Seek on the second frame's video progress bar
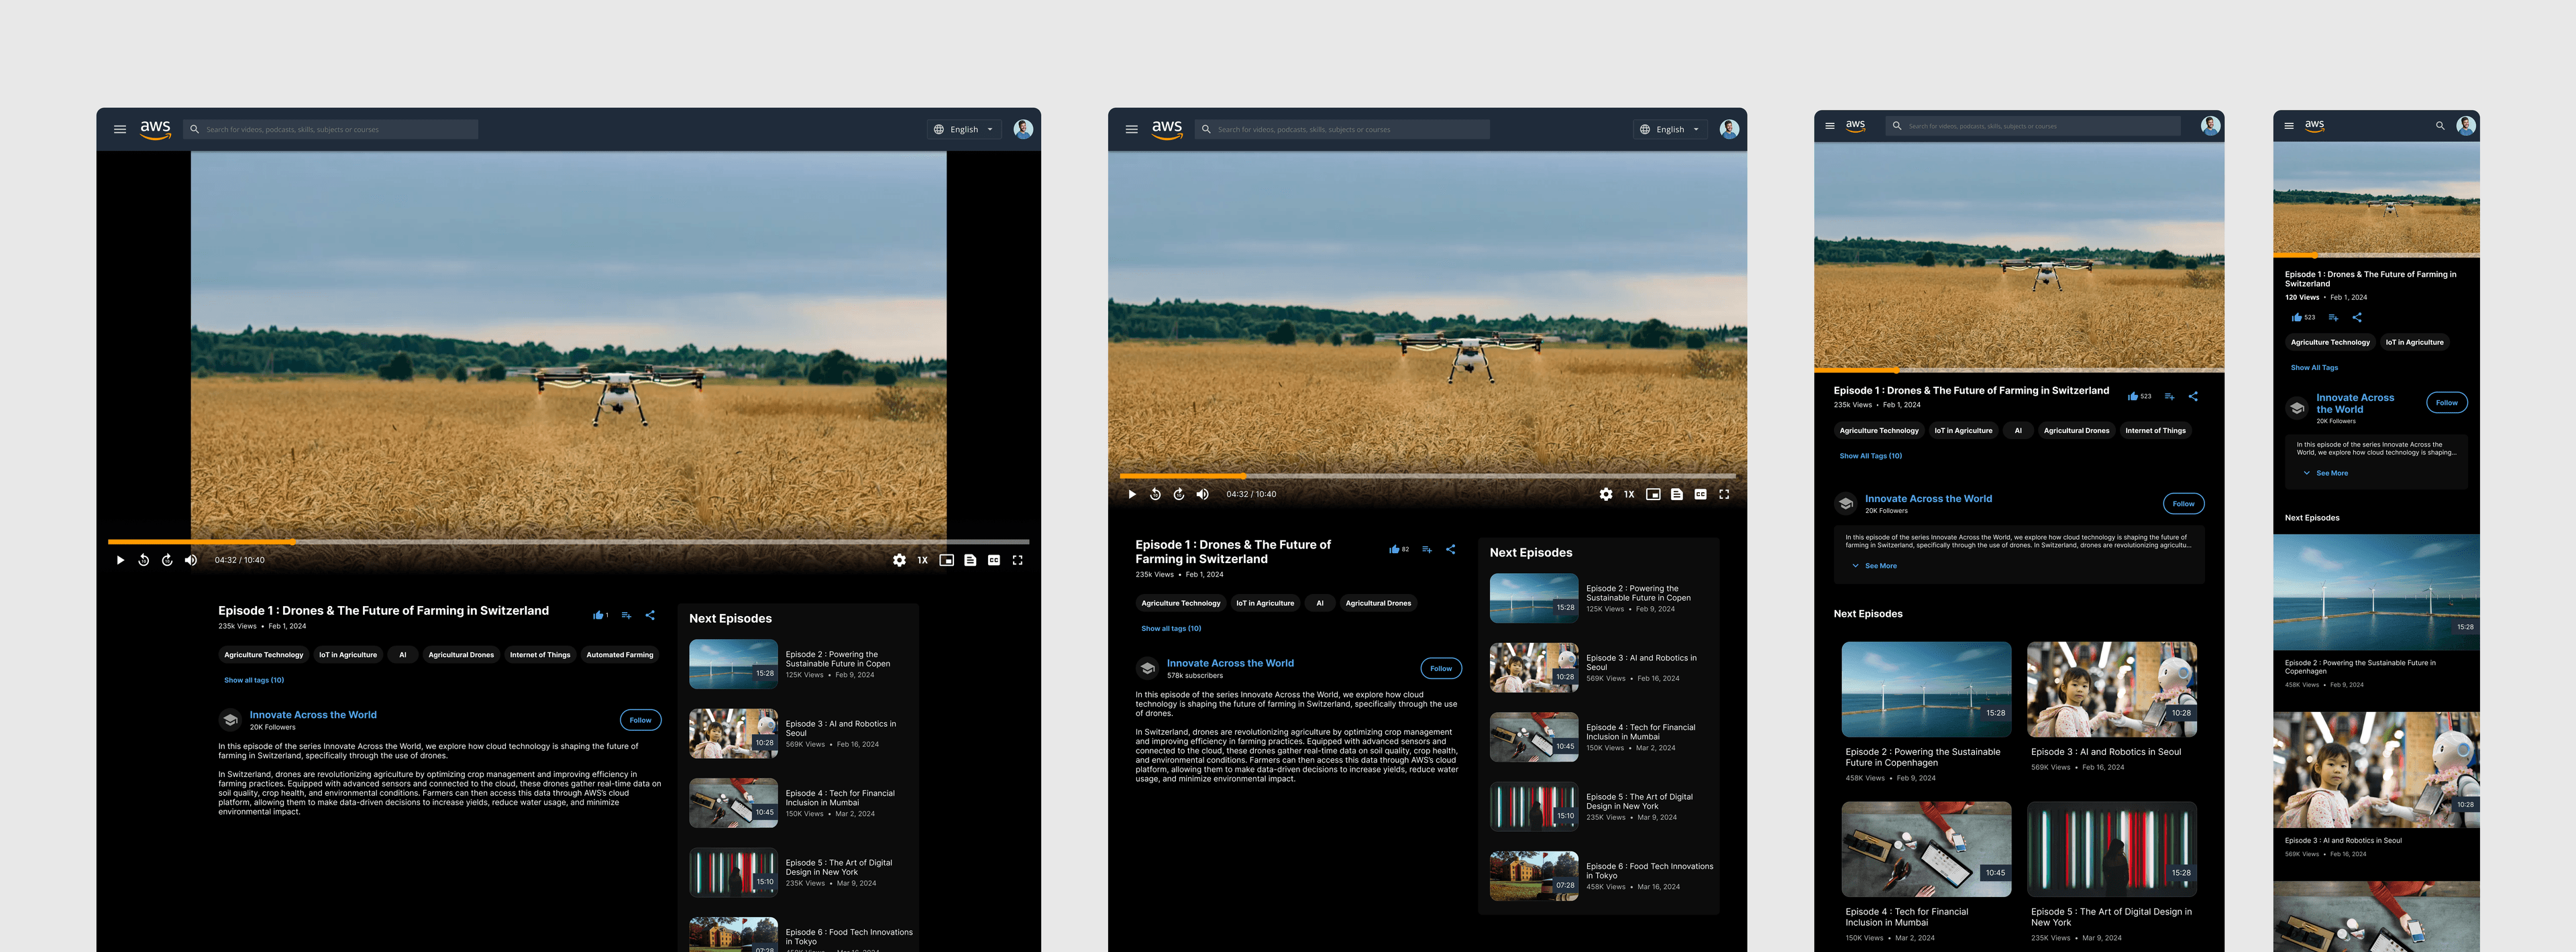 (x=1427, y=475)
